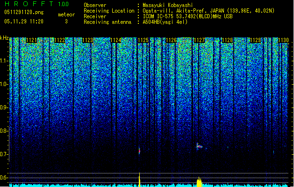
Task: Click the 1126 time marker
Action: coord(172,40)
